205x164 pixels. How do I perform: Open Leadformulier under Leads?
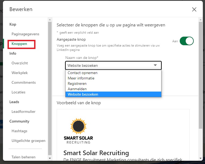(x=23, y=112)
